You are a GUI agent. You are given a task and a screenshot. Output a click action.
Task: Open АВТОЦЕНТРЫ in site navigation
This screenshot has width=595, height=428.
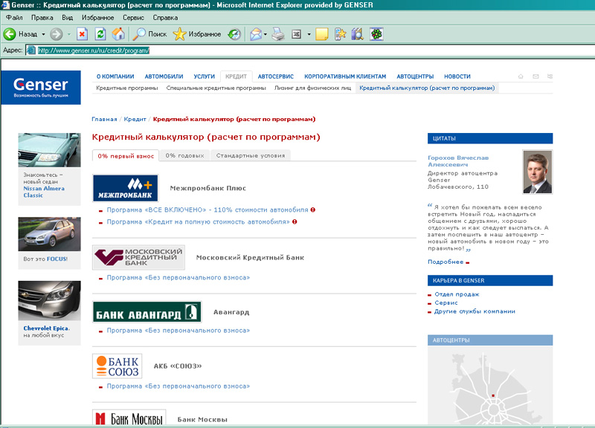tap(415, 77)
